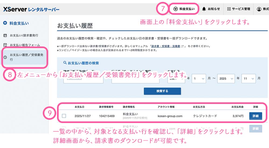Click the user account icon at top right
The height and width of the screenshot is (148, 269).
259,9
